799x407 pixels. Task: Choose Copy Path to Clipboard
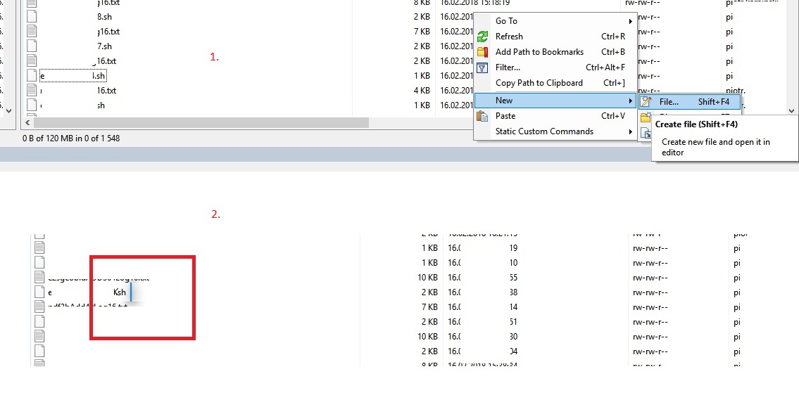[x=539, y=83]
